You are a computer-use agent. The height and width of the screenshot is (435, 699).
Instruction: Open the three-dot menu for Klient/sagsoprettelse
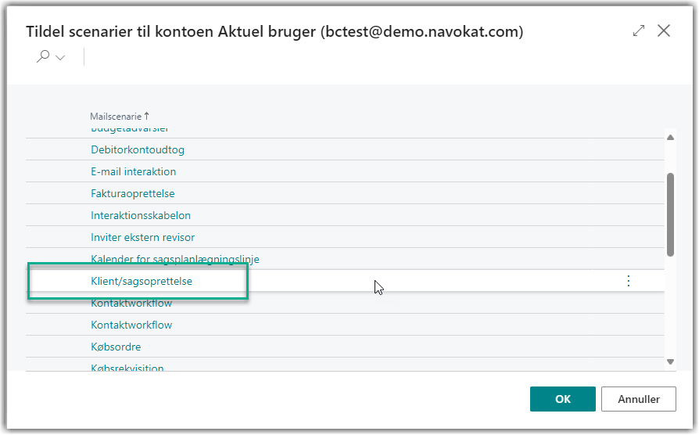629,281
